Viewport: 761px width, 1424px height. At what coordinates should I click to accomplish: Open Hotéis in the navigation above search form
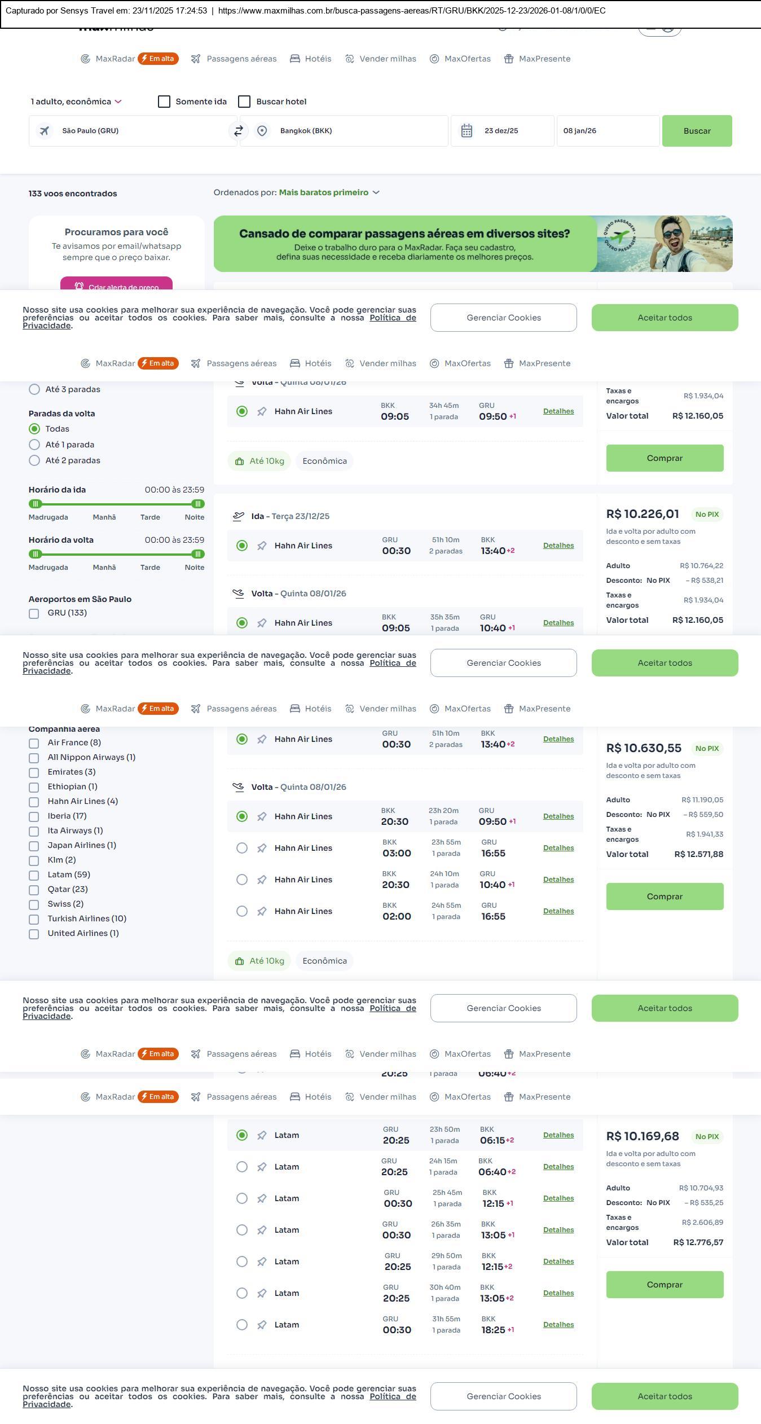pyautogui.click(x=311, y=59)
